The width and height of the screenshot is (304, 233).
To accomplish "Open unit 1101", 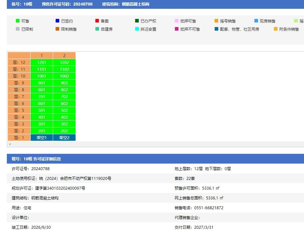I will coord(42,69).
